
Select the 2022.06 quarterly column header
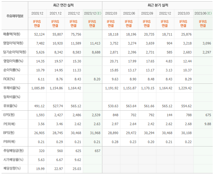coord(129,13)
